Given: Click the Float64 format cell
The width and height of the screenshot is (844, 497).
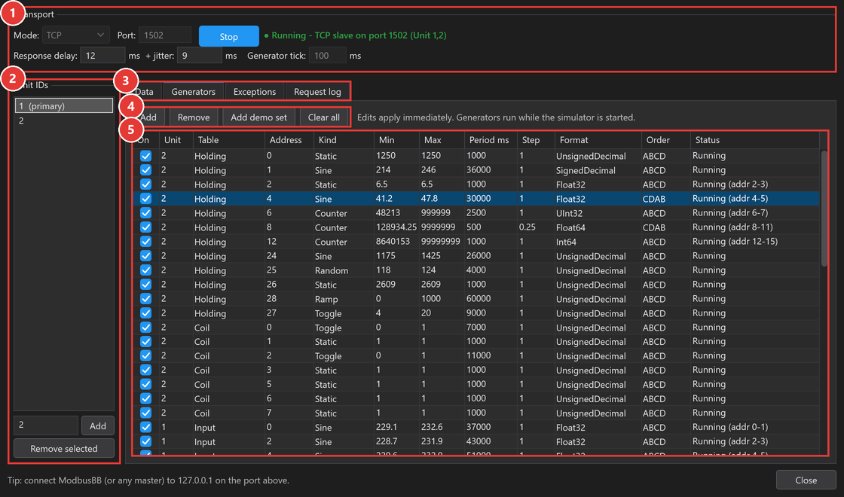Looking at the screenshot, I should click(x=598, y=227).
